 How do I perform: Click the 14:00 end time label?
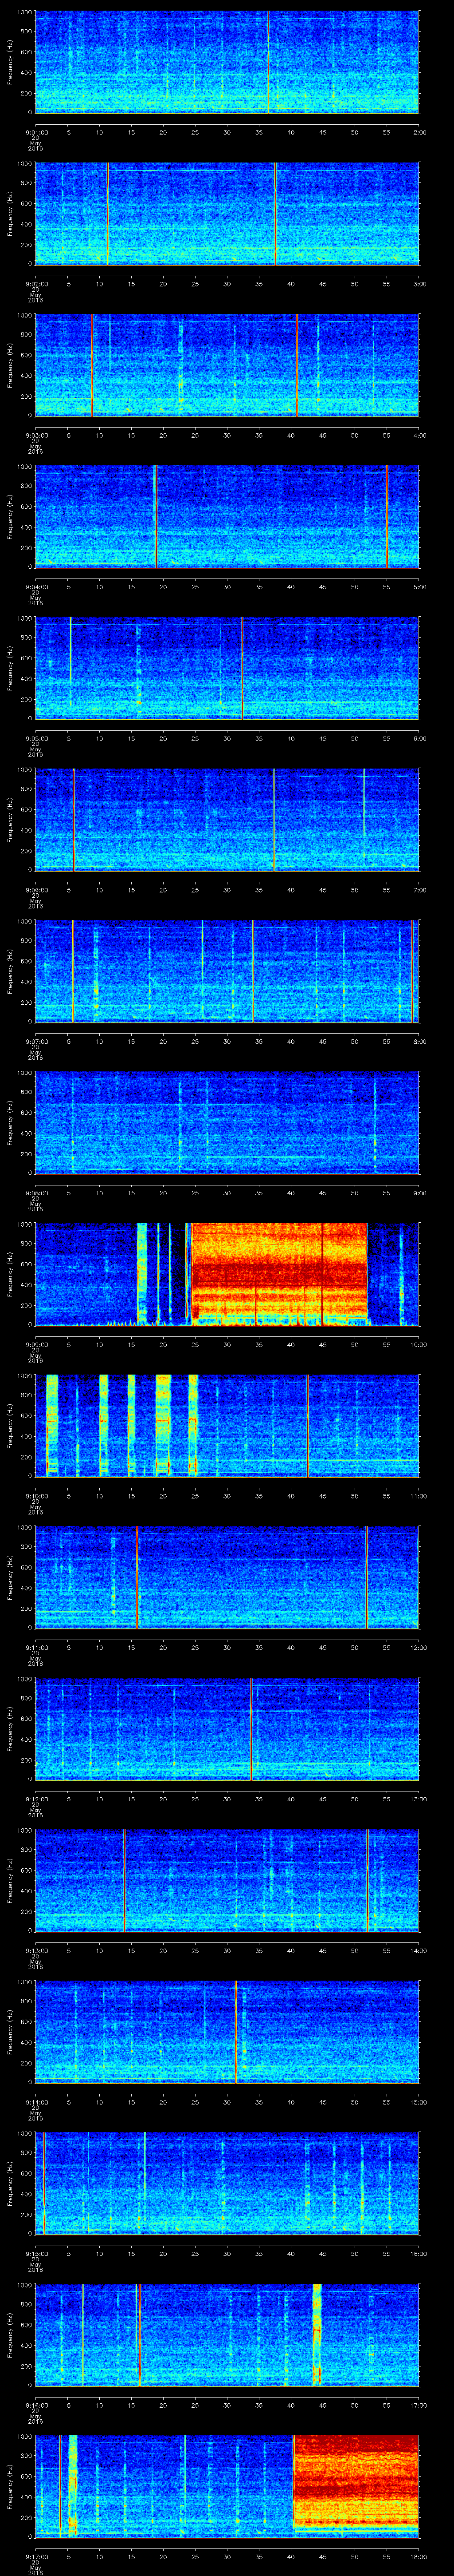click(418, 1950)
